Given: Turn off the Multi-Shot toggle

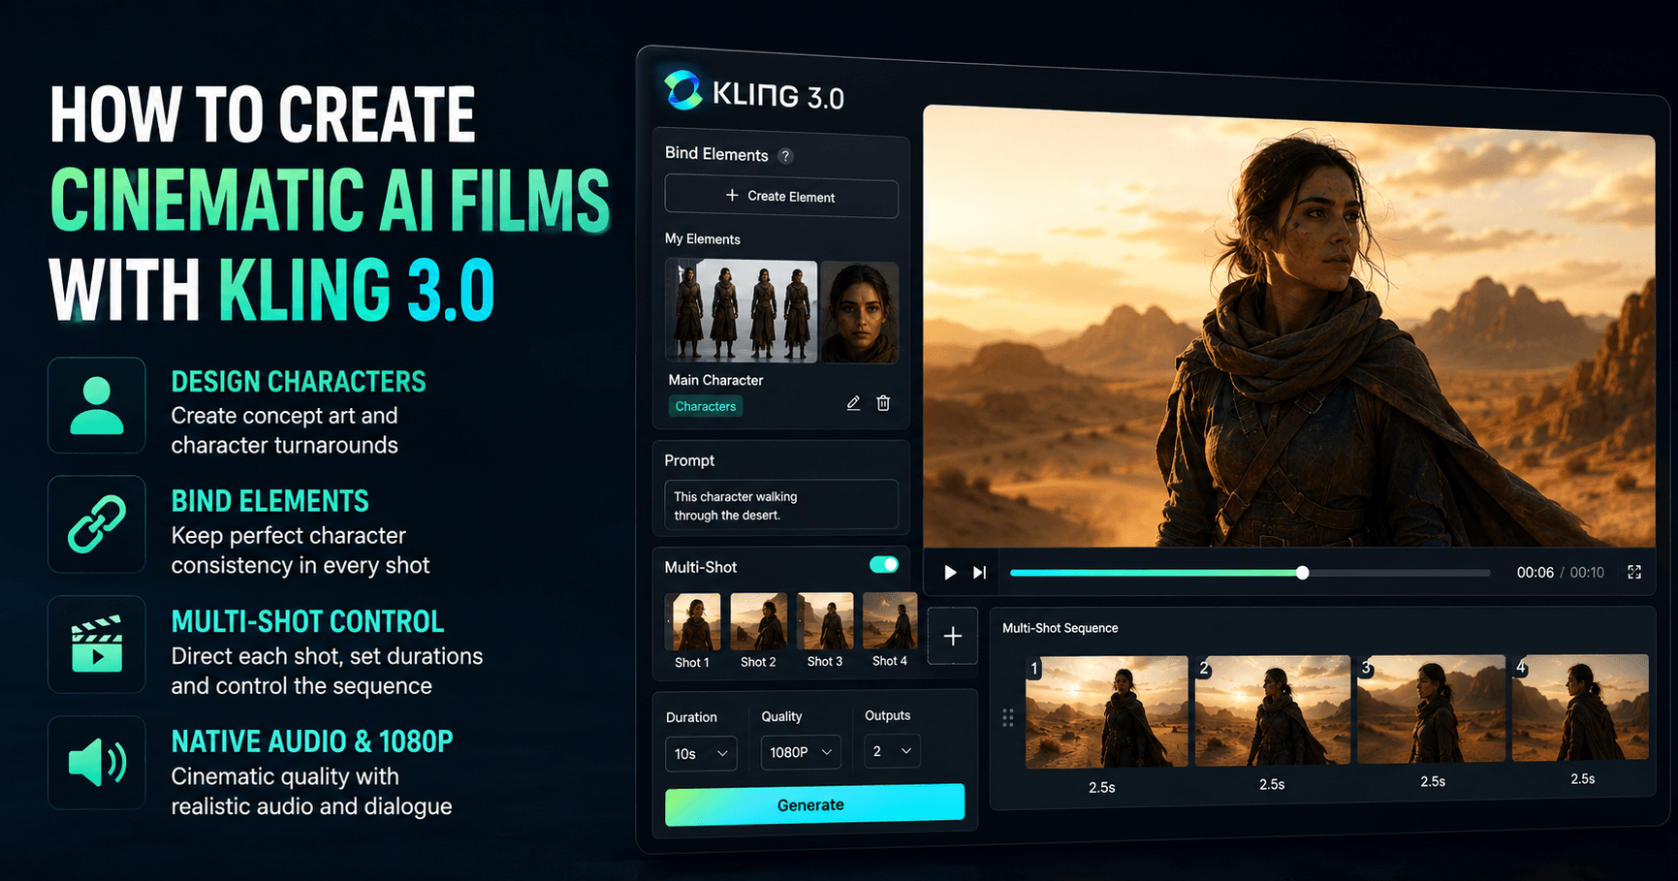Looking at the screenshot, I should click(x=884, y=565).
